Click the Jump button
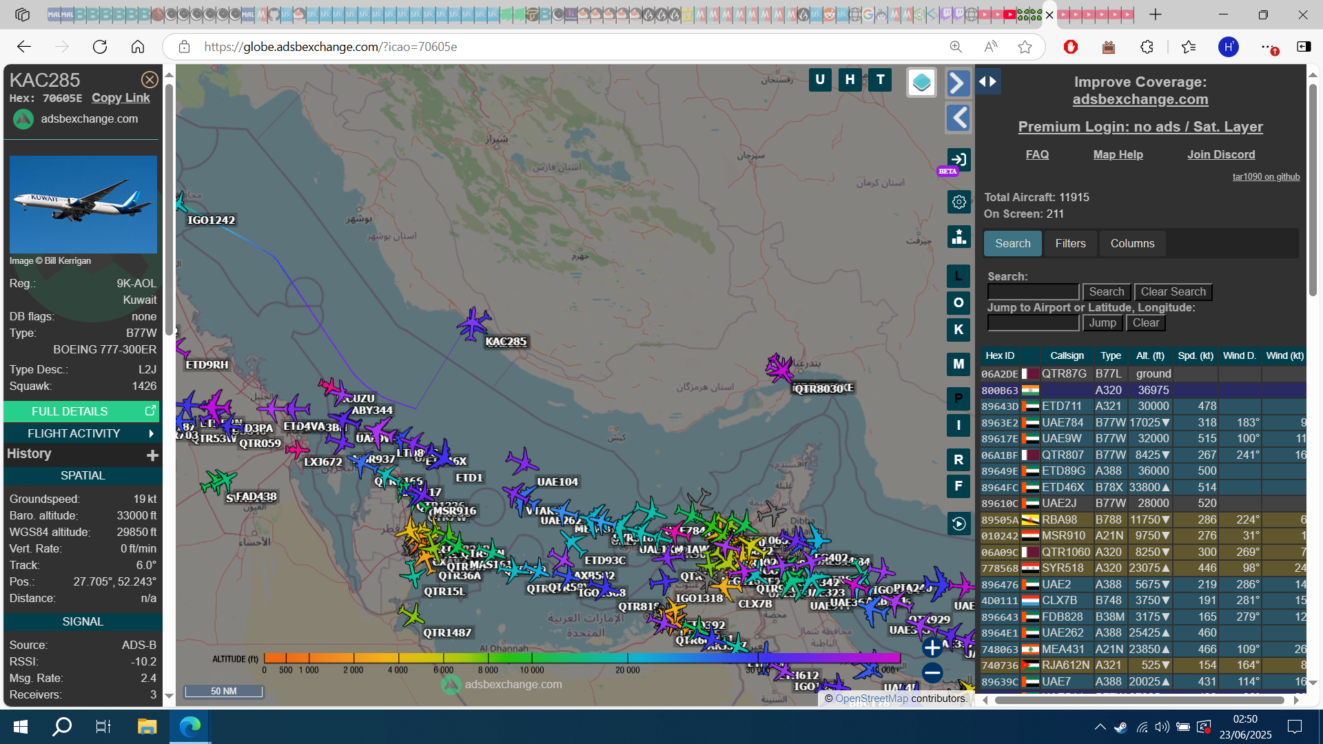The image size is (1323, 744). coord(1102,323)
